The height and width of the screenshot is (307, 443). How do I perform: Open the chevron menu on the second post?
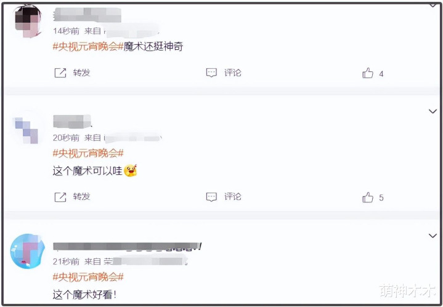point(433,111)
